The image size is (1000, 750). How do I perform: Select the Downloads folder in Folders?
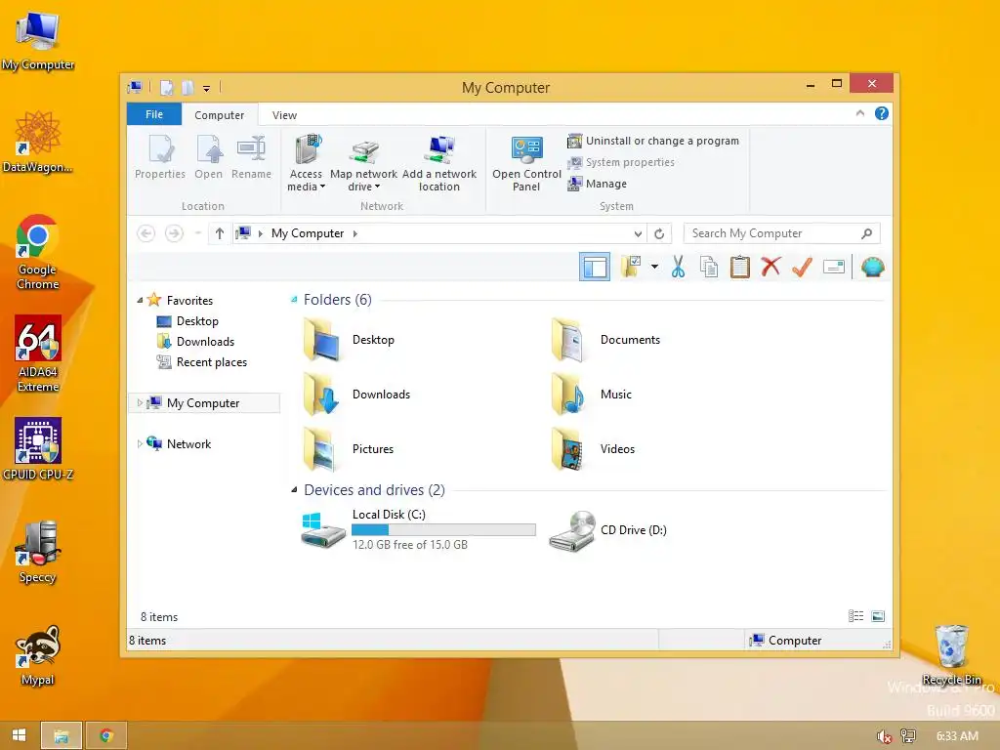[355, 395]
